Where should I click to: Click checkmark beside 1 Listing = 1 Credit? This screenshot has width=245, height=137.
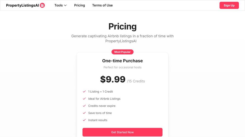[x=84, y=91]
